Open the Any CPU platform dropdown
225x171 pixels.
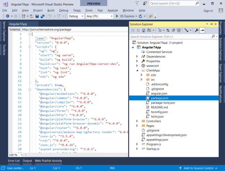point(99,16)
